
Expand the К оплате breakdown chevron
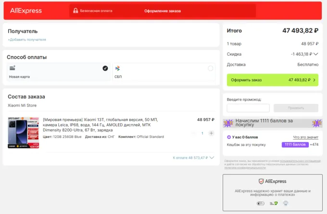pyautogui.click(x=213, y=158)
